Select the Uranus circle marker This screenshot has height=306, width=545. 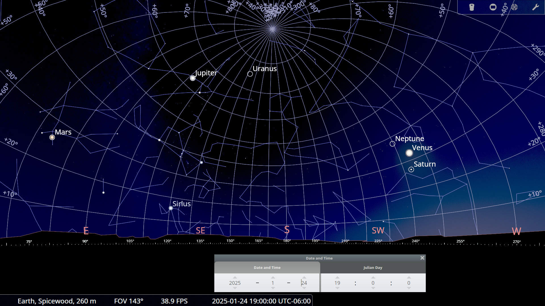(250, 74)
